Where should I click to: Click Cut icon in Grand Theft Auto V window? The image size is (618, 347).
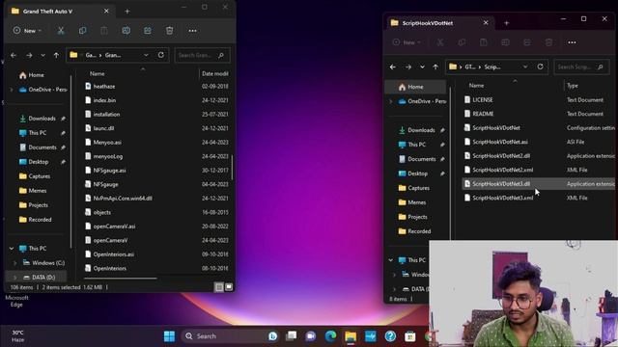tap(61, 31)
